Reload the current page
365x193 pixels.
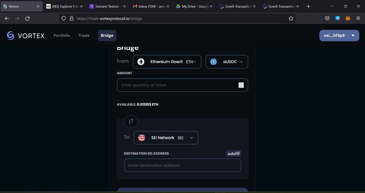27,19
